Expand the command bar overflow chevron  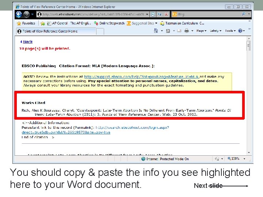249,29
